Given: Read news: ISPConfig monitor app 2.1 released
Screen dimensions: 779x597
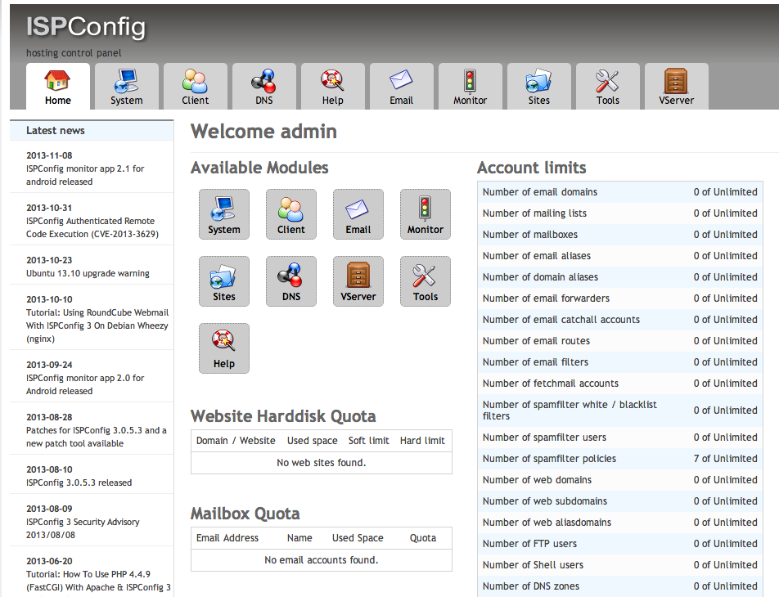Looking at the screenshot, I should tap(85, 175).
